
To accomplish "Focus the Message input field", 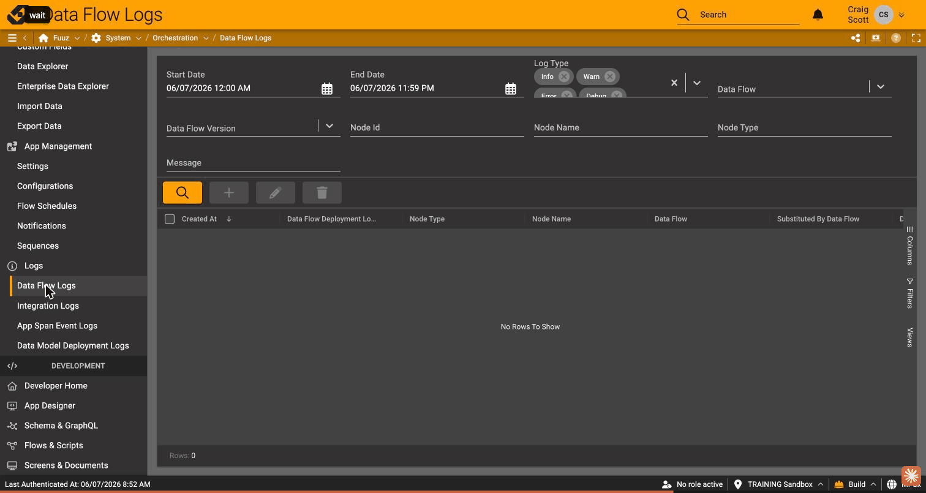I will tap(254, 163).
